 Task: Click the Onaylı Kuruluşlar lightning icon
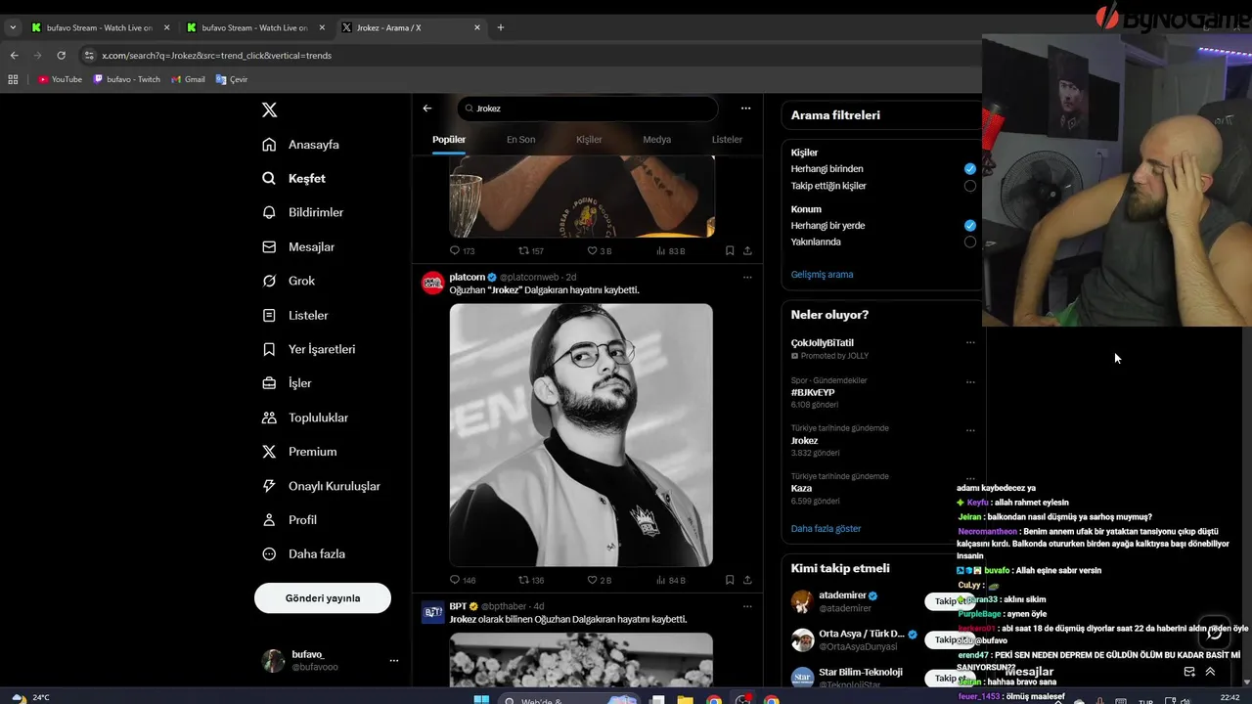(269, 486)
